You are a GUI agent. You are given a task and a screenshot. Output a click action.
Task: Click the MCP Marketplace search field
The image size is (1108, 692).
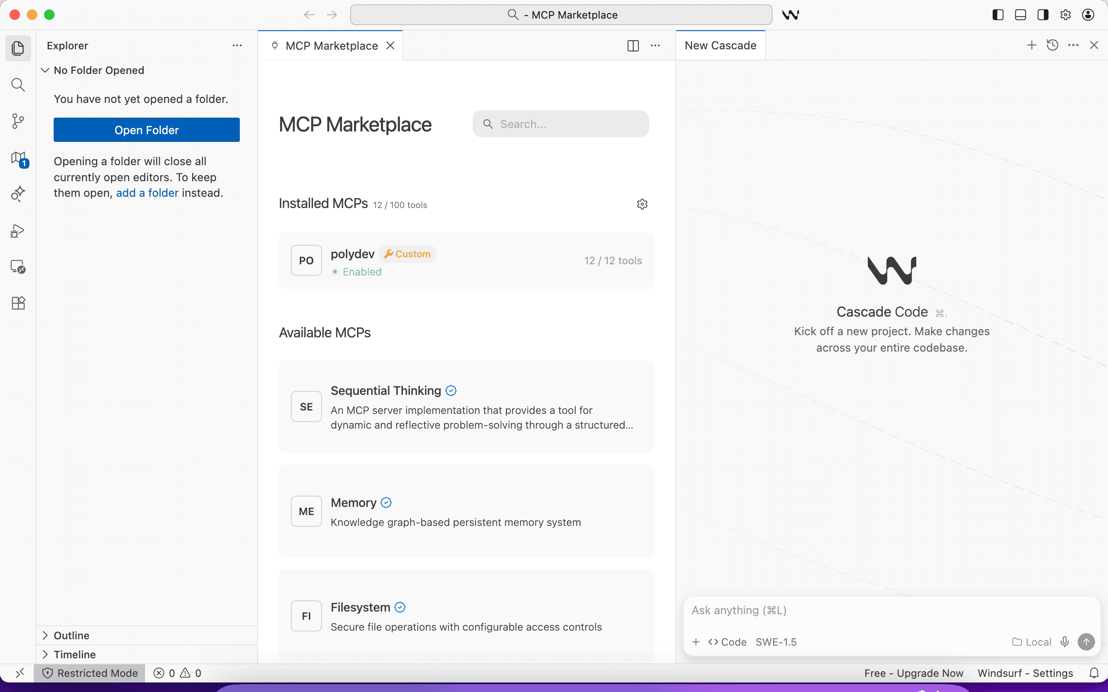(560, 124)
